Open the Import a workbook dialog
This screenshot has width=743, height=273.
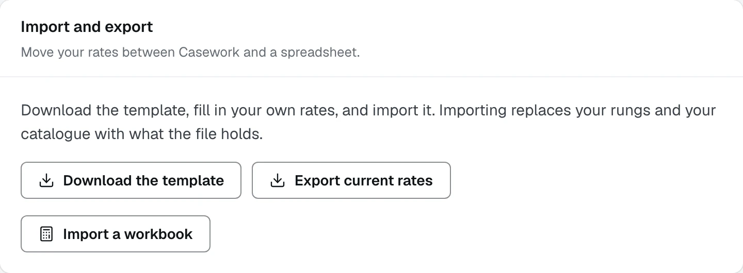pyautogui.click(x=116, y=234)
